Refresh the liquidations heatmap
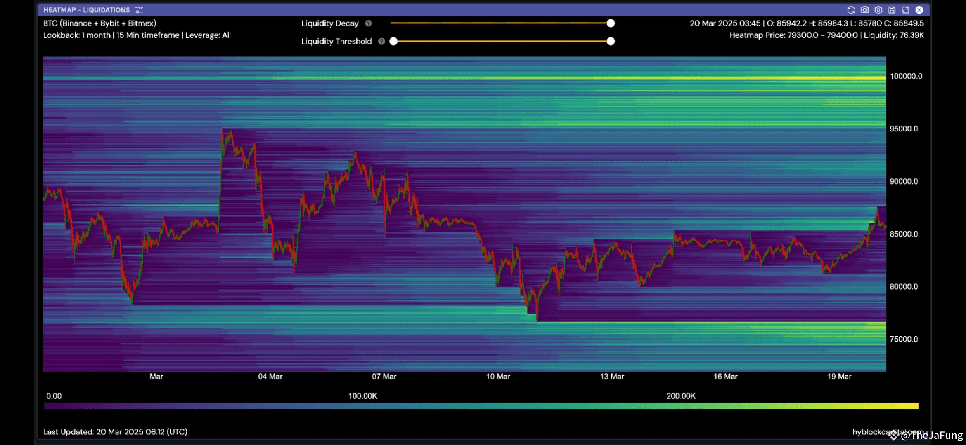The width and height of the screenshot is (966, 445). [x=851, y=10]
